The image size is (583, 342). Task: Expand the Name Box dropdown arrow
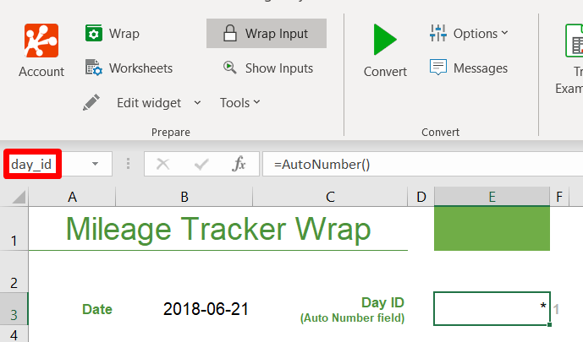pyautogui.click(x=95, y=164)
